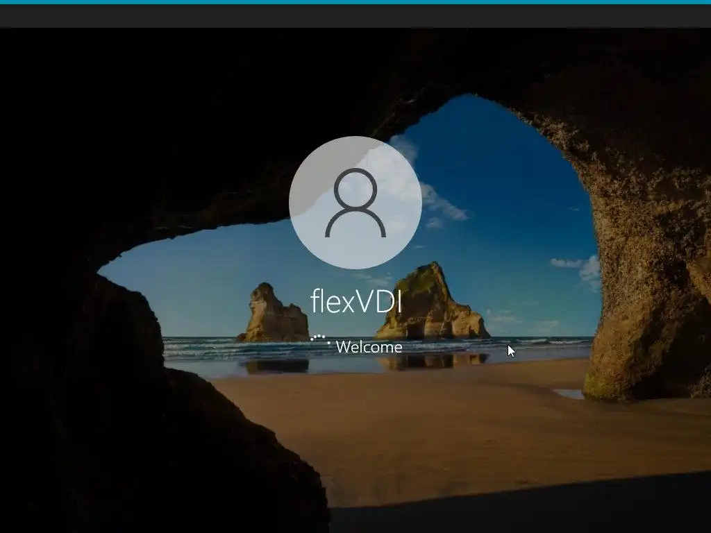Image resolution: width=711 pixels, height=533 pixels.
Task: Click the spinning loading indicator beside Welcome
Action: point(321,340)
